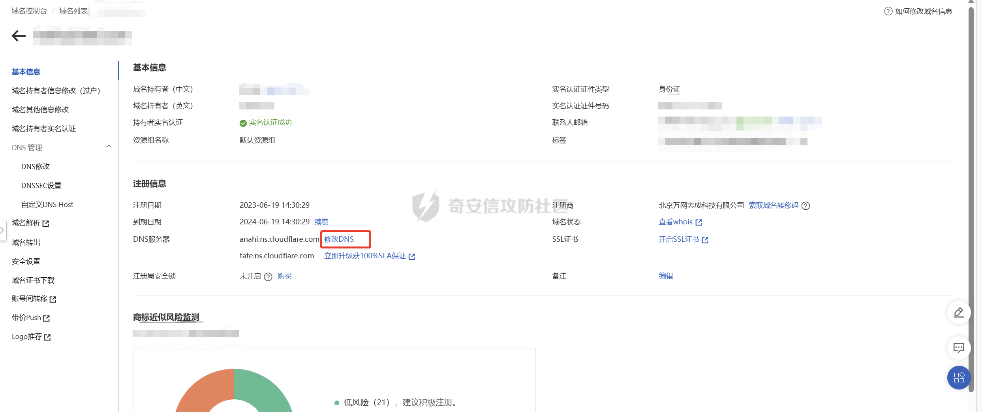Open 自定义DNS Host submenu item
The width and height of the screenshot is (982, 412).
coord(47,205)
